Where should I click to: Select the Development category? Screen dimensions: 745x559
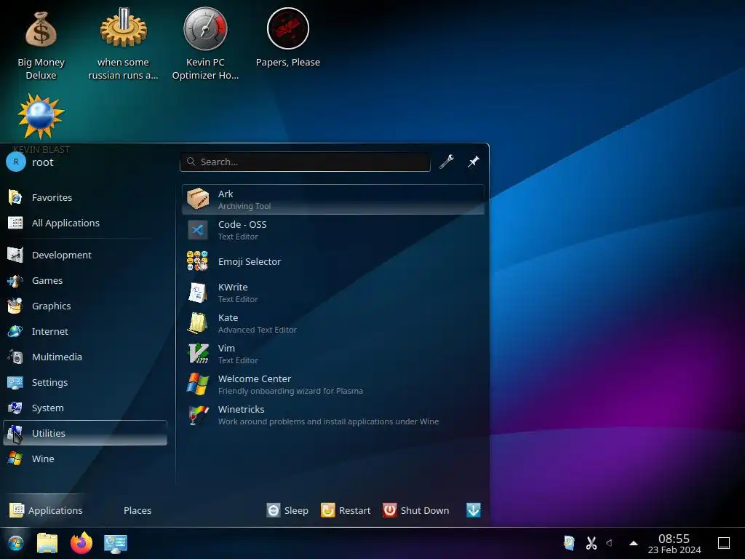(86, 255)
